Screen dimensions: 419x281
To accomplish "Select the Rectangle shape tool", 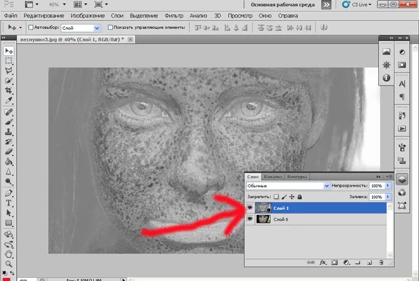I will 9,223.
